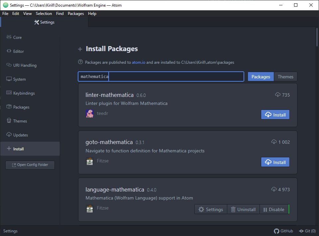This screenshot has width=319, height=236.
Task: Click the Packages box icon in sidebar
Action: tap(9, 107)
